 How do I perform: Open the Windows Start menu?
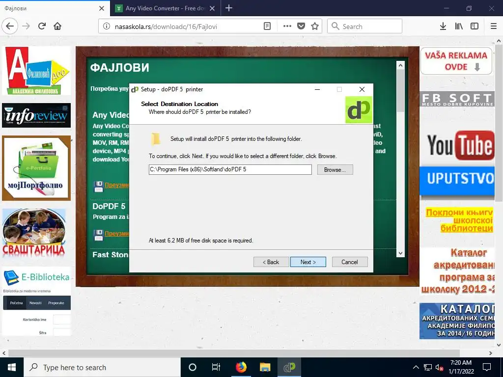(12, 367)
